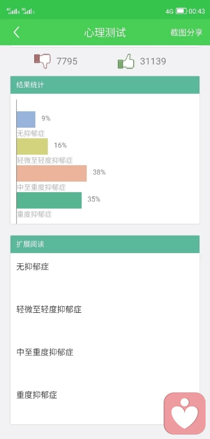Tap the back arrow icon

point(17,33)
